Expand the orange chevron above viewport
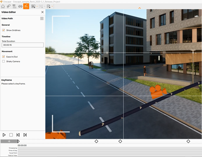 (x=140, y=8)
